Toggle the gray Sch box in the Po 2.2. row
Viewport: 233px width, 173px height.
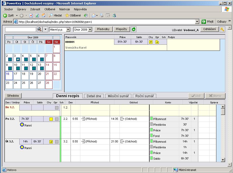point(57,119)
